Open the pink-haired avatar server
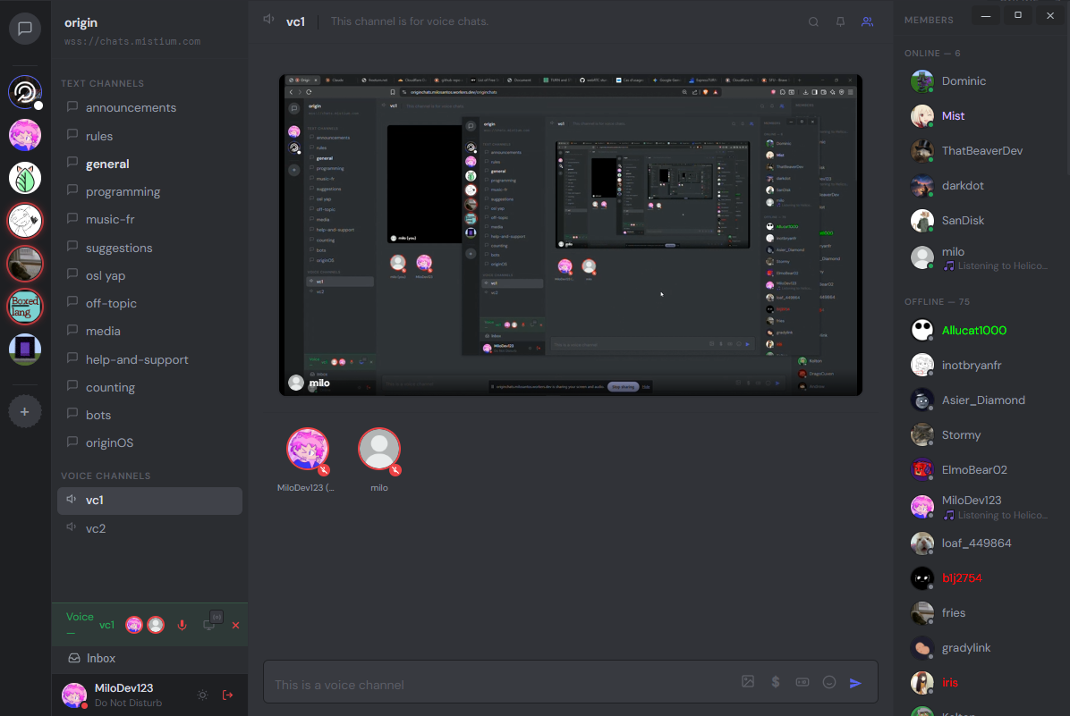The width and height of the screenshot is (1070, 716). (x=24, y=135)
